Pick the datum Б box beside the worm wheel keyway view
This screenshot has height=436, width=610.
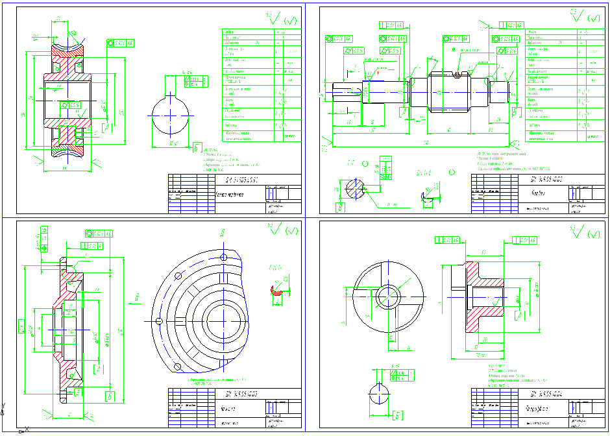(198, 147)
